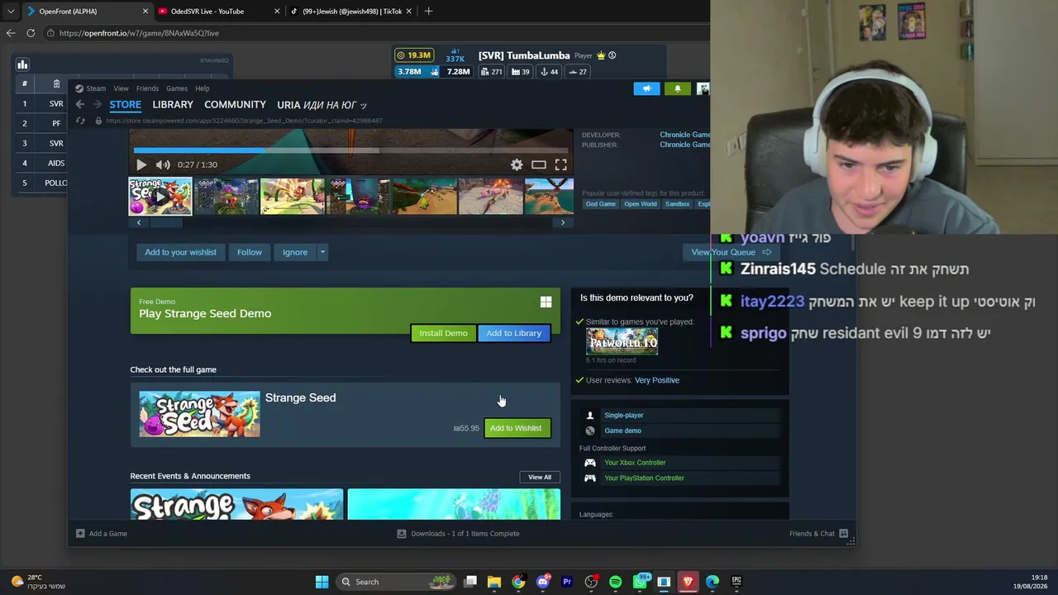Click Add to Library
This screenshot has width=1058, height=595.
click(x=513, y=333)
